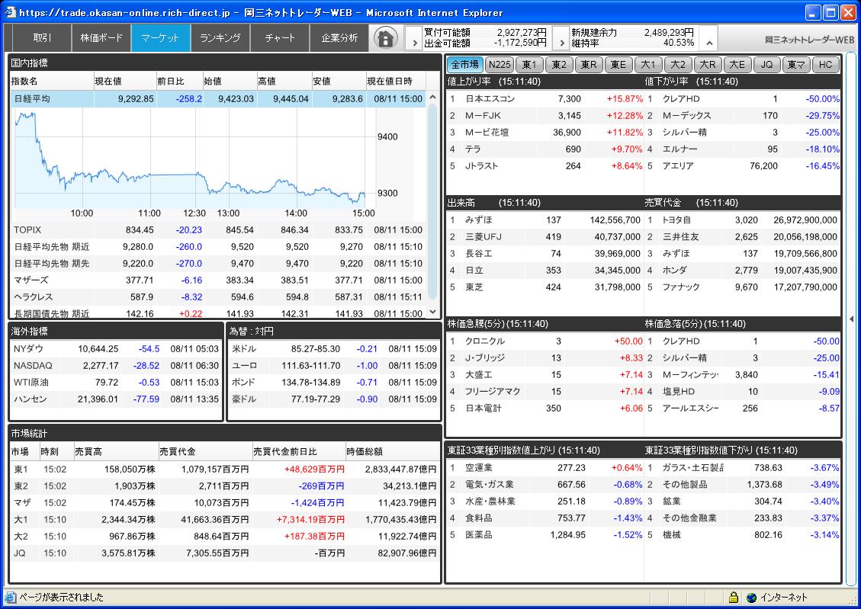This screenshot has height=609, width=861.
Task: Expand the arrow beside 買付可能額
Action: point(412,38)
